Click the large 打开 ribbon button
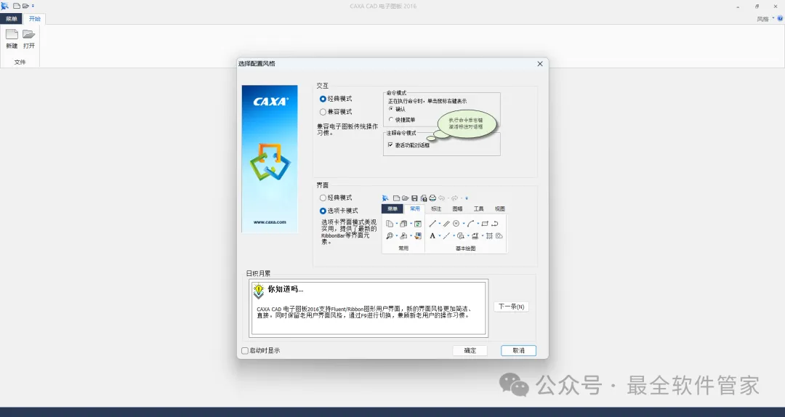This screenshot has width=785, height=417. [29, 39]
